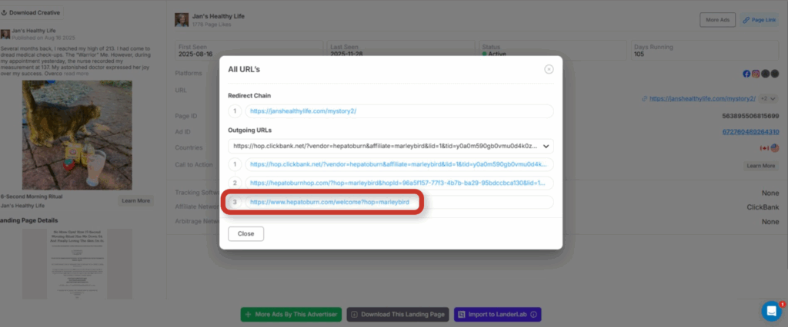This screenshot has height=327, width=788.
Task: Click the More Ads button
Action: (716, 20)
